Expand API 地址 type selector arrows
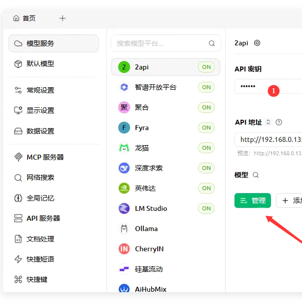Screen dimensions: 302x302 [x=268, y=122]
